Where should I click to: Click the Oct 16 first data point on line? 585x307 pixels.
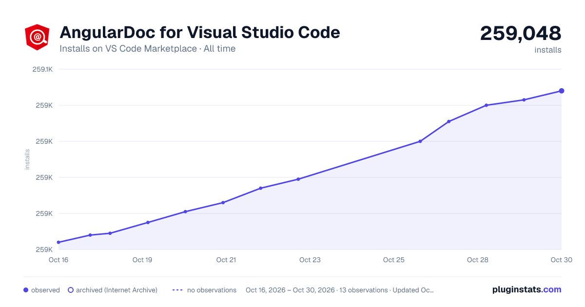[x=58, y=242]
